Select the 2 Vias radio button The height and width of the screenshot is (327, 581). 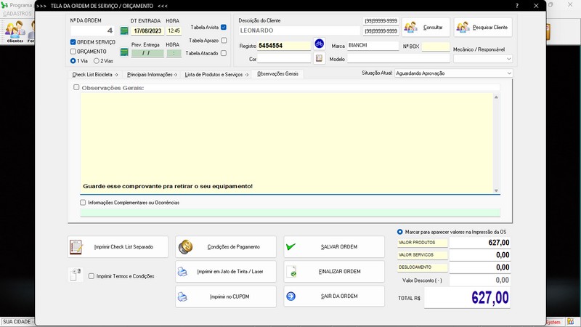pyautogui.click(x=97, y=61)
